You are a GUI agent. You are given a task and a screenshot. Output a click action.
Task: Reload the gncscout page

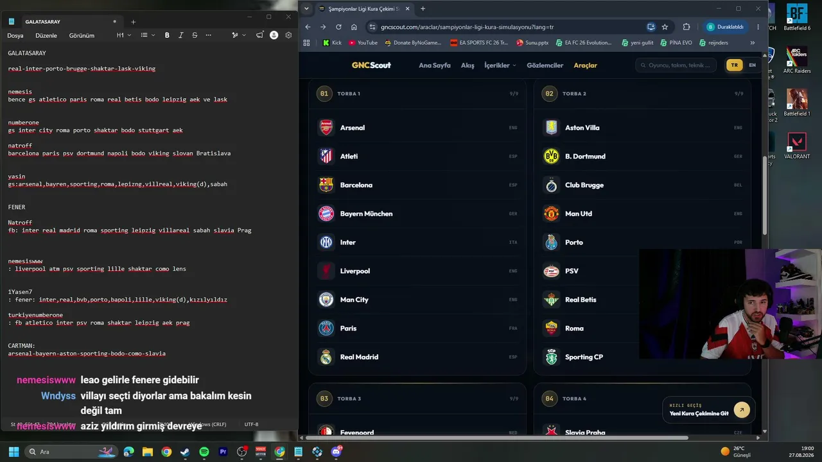click(x=338, y=27)
